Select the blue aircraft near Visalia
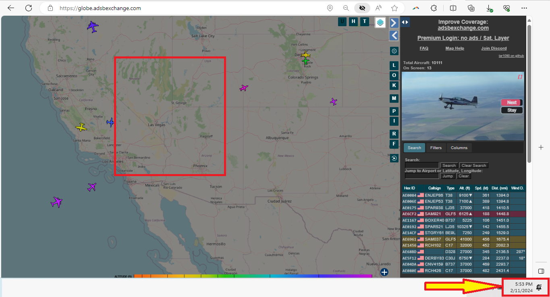 coord(110,122)
